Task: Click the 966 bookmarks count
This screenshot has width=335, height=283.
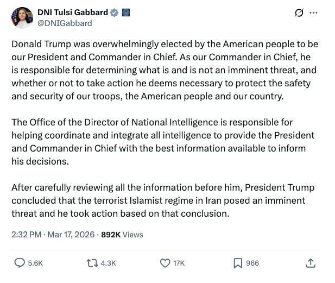Action: coord(252,263)
